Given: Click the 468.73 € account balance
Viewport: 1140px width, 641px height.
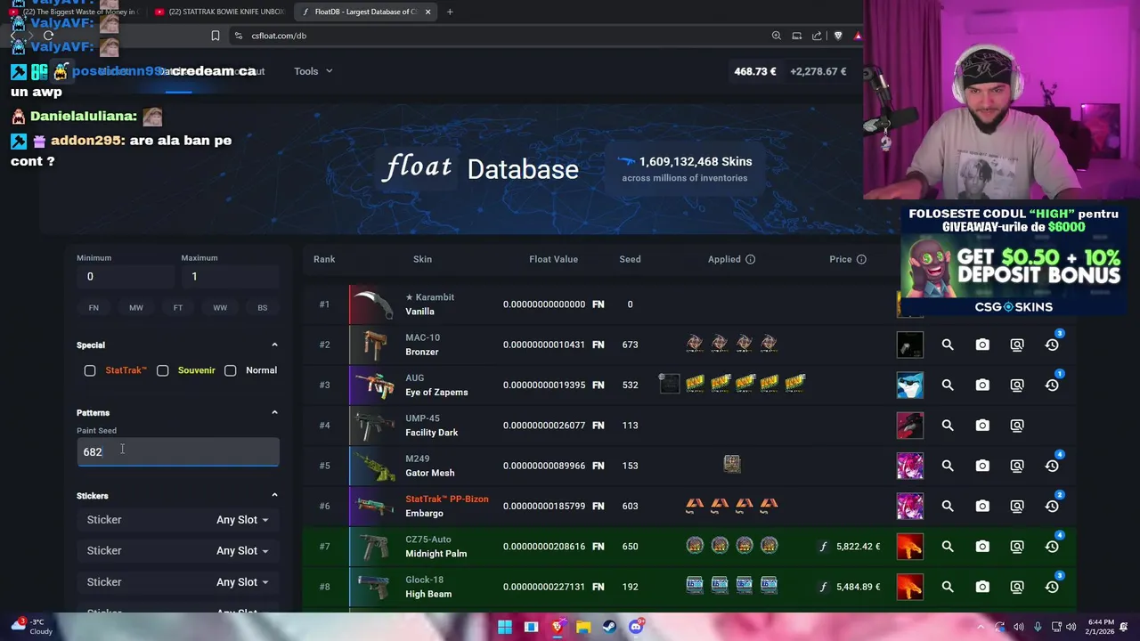Looking at the screenshot, I should point(754,71).
